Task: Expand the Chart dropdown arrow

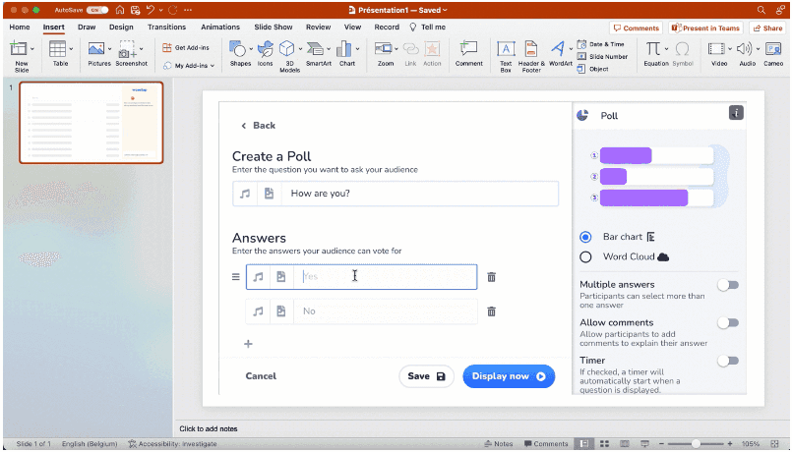Action: click(357, 49)
